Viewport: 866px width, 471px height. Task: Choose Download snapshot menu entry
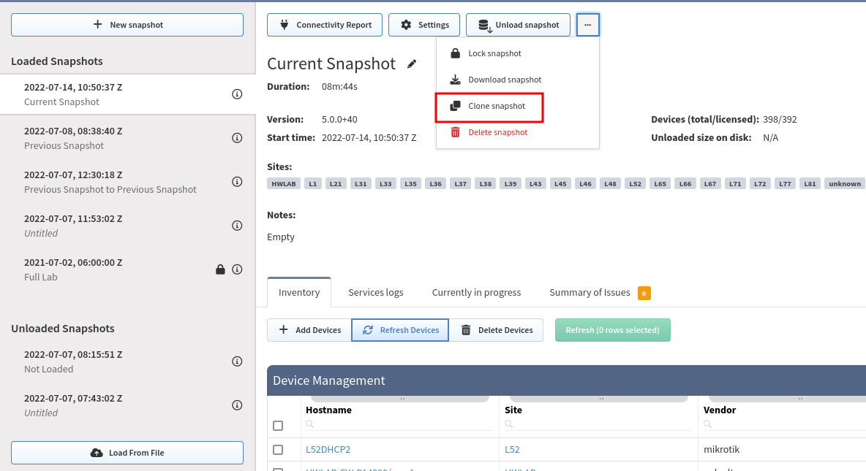coord(518,80)
